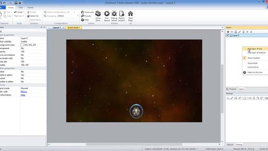Open the Active configurations dropdown
The width and height of the screenshot is (268, 151).
[x=74, y=12]
